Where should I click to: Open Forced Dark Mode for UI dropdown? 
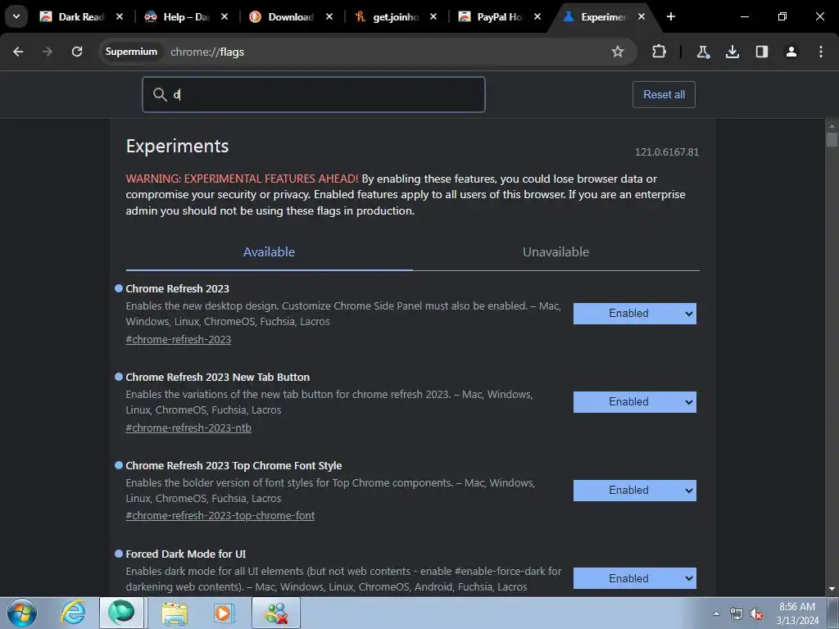pos(635,578)
